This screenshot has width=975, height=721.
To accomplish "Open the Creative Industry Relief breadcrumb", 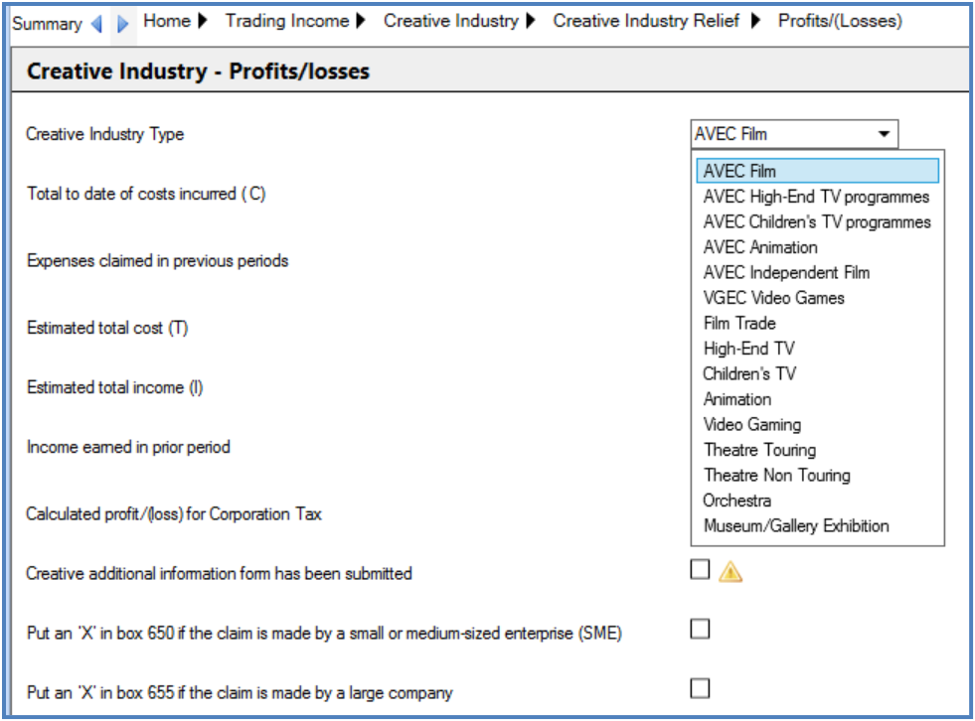I will point(646,21).
